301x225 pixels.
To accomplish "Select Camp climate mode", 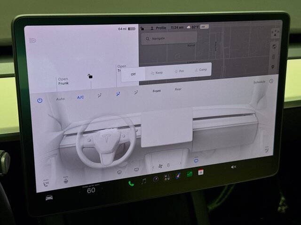I will [x=201, y=70].
